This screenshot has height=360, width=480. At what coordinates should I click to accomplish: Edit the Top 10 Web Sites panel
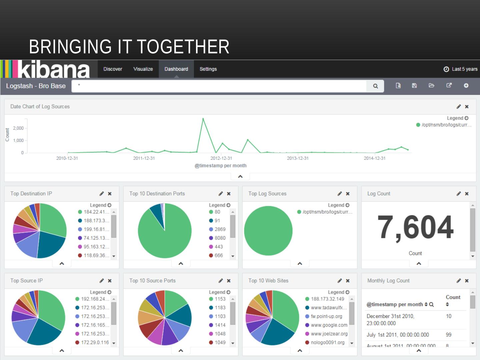point(340,281)
